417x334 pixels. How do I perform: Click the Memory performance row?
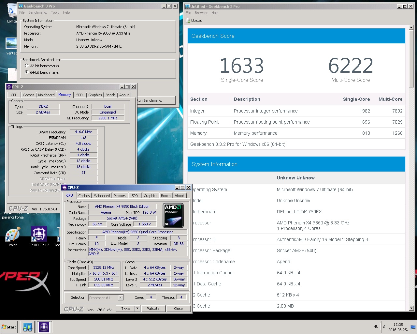point(296,133)
